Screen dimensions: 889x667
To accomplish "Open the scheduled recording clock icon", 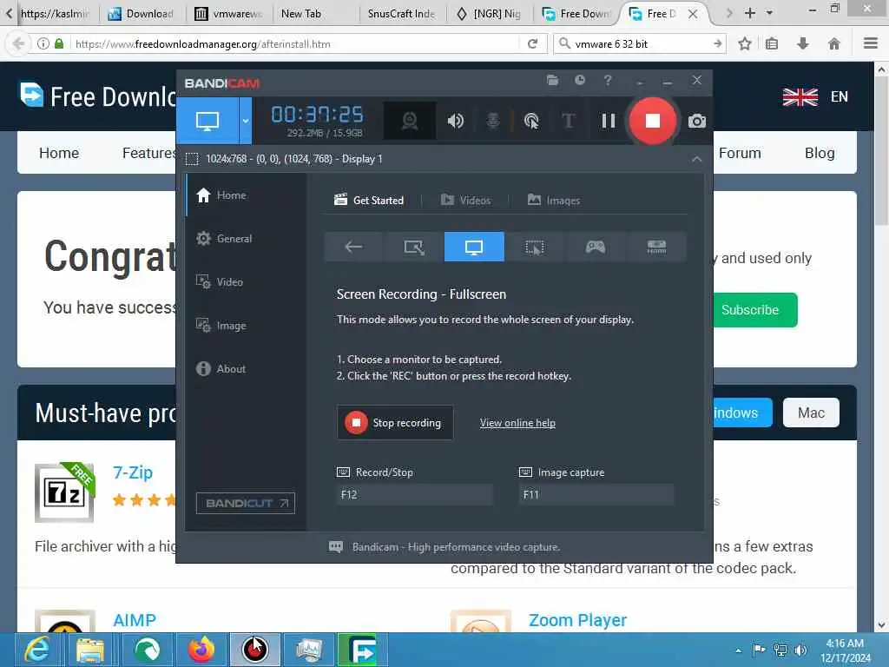I will pos(579,80).
